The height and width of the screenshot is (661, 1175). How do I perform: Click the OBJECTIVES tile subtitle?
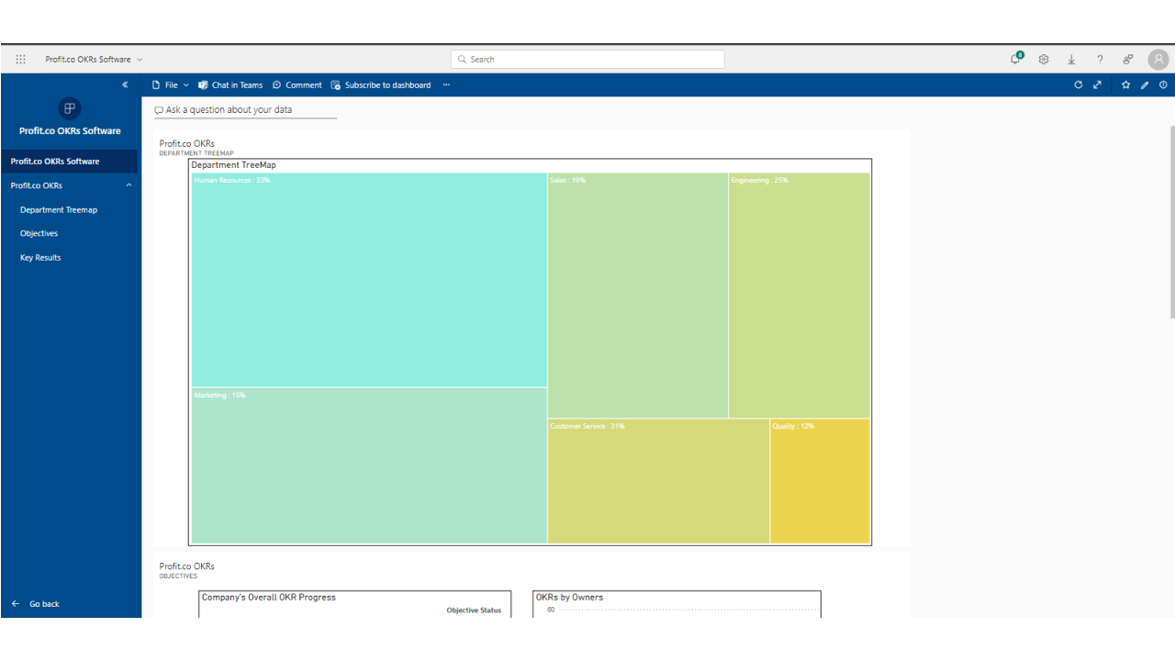(178, 577)
